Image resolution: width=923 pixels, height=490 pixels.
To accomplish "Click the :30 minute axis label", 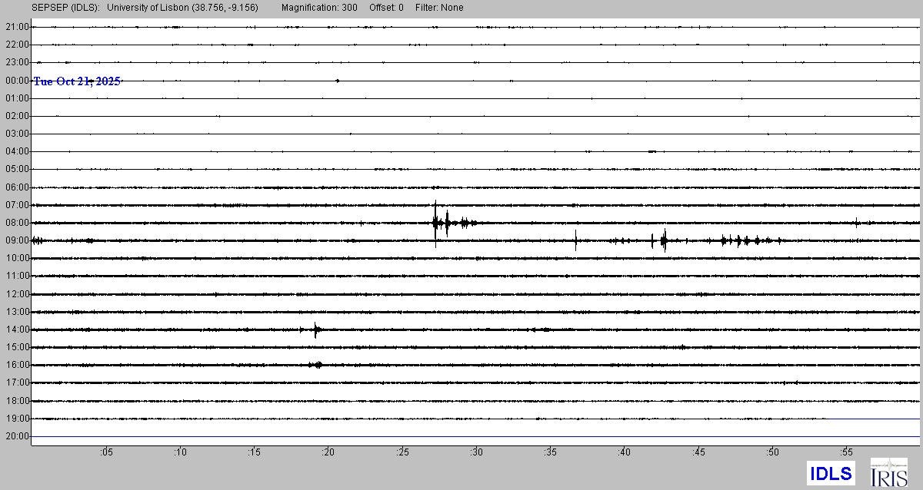I will [476, 452].
